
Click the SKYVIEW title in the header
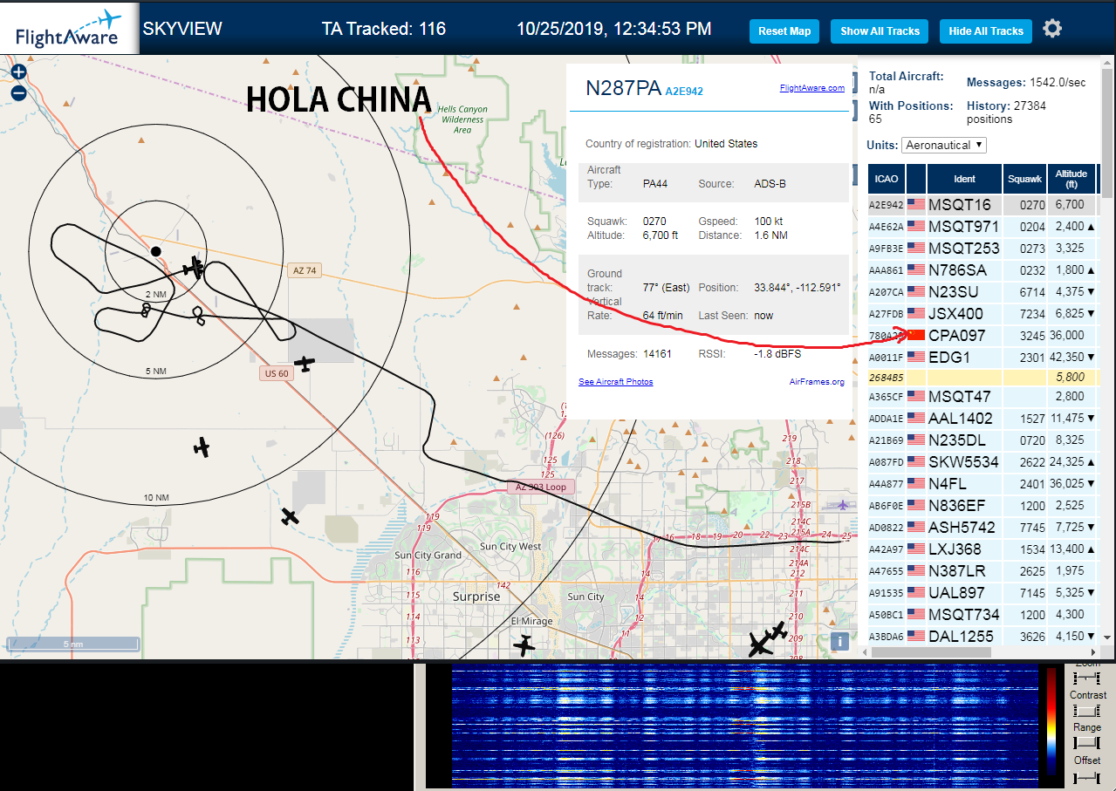coord(182,29)
